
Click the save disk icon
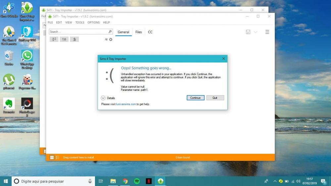[248, 32]
